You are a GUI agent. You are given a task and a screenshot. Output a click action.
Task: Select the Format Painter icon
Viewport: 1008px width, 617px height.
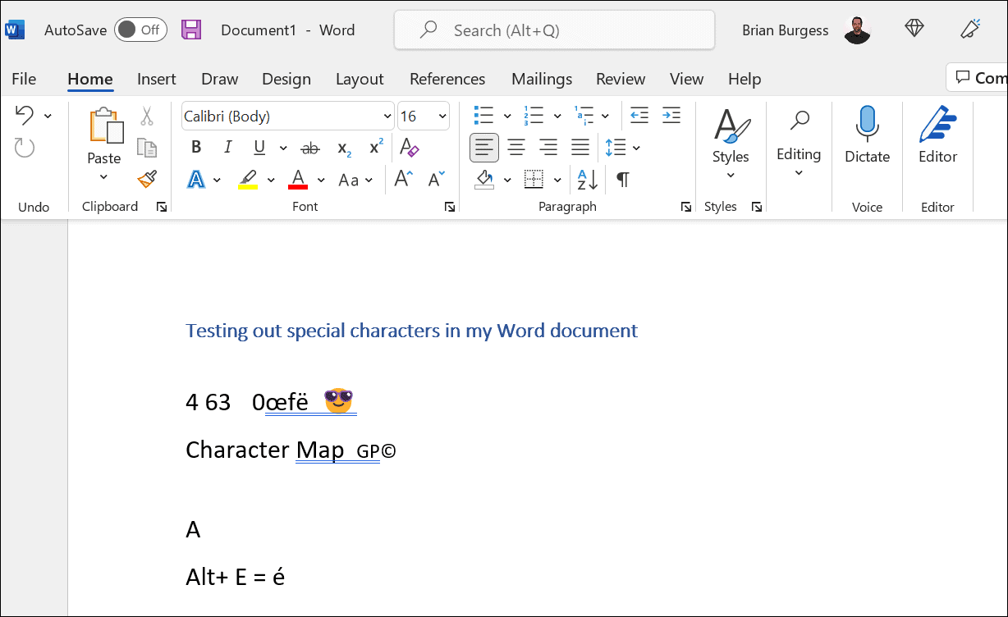[146, 179]
